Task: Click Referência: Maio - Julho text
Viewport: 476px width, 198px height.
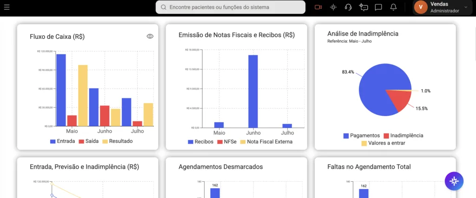Action: 350,41
